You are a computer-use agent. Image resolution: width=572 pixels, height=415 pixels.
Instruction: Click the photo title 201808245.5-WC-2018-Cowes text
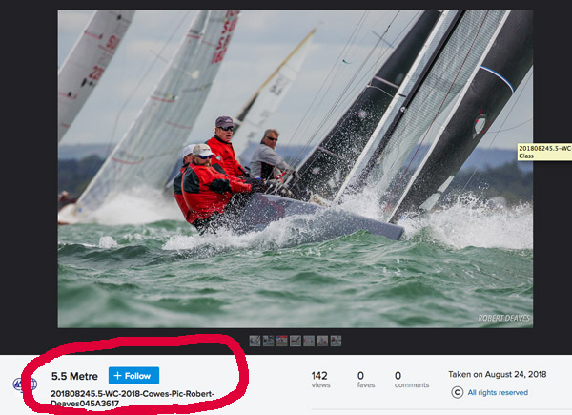[133, 398]
